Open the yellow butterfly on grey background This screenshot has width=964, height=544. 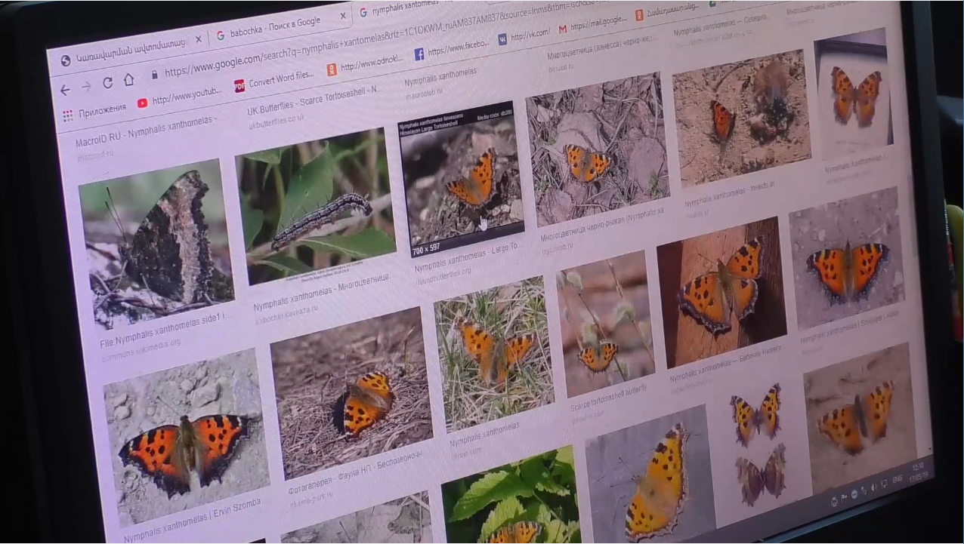pyautogui.click(x=650, y=474)
